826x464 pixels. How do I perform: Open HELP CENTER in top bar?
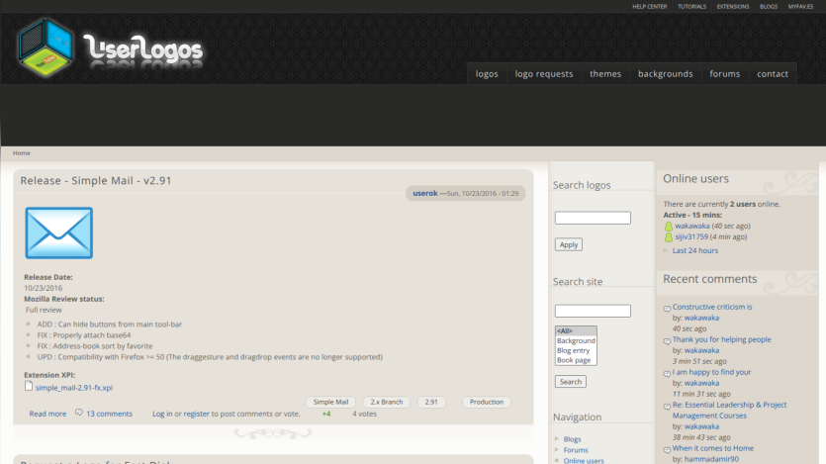[650, 6]
